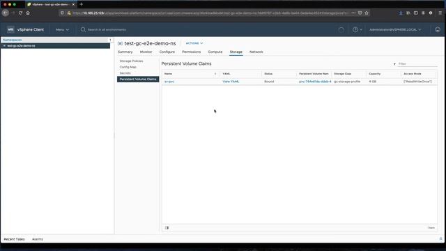Switch to the Summary tab
The image size is (446, 251).
tap(125, 52)
